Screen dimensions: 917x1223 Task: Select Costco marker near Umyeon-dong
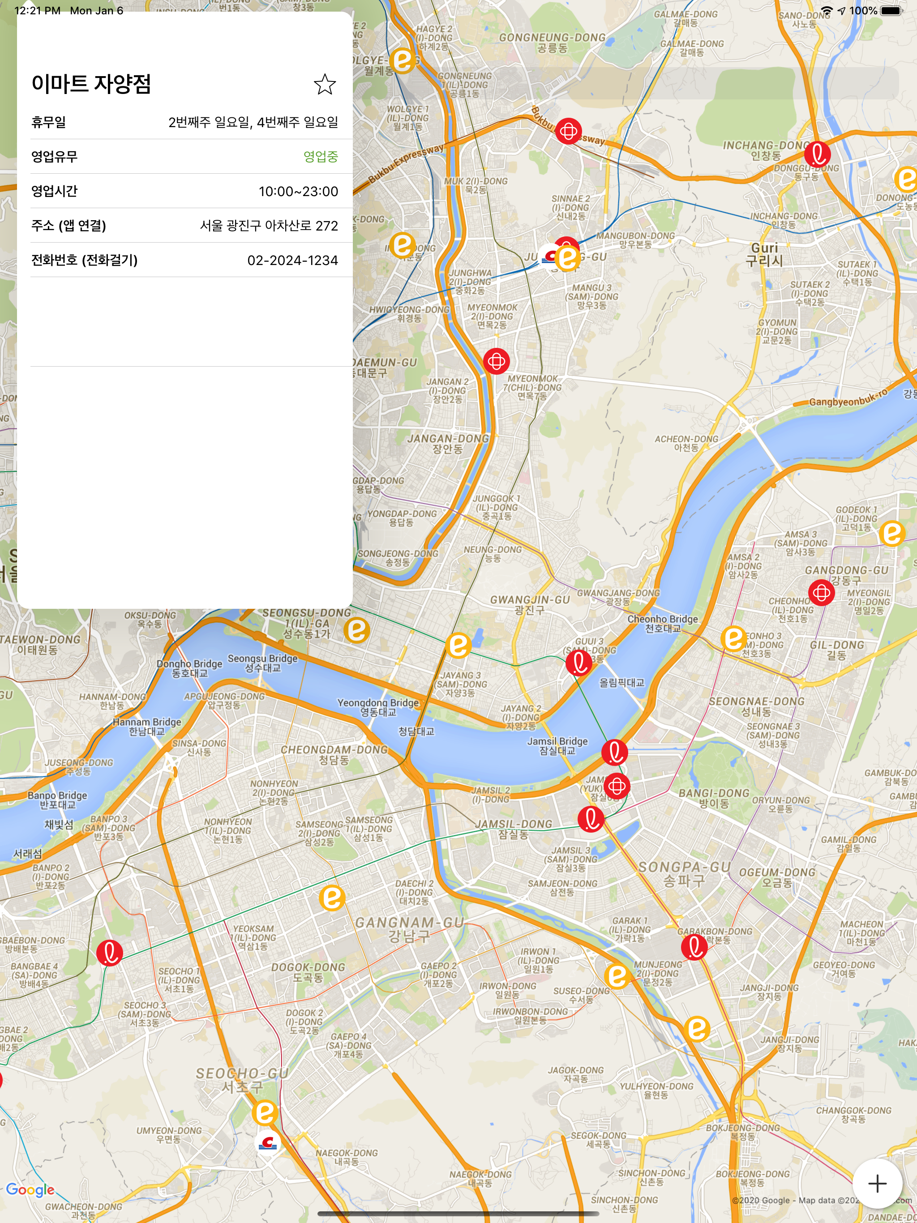(269, 1142)
